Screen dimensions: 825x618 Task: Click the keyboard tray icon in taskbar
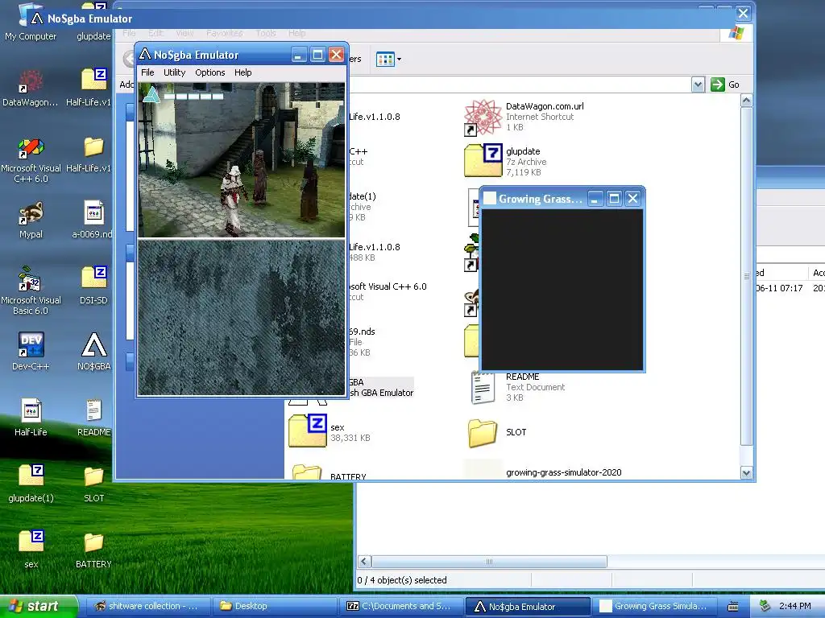coord(733,607)
